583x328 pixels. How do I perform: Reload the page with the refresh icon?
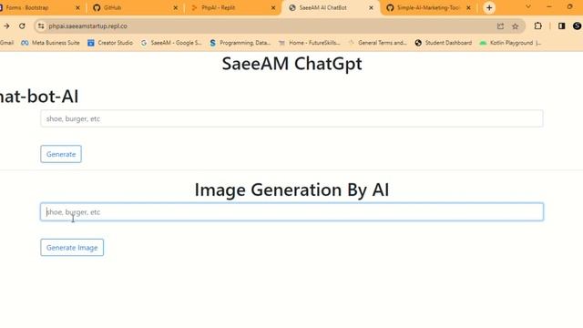(22, 26)
